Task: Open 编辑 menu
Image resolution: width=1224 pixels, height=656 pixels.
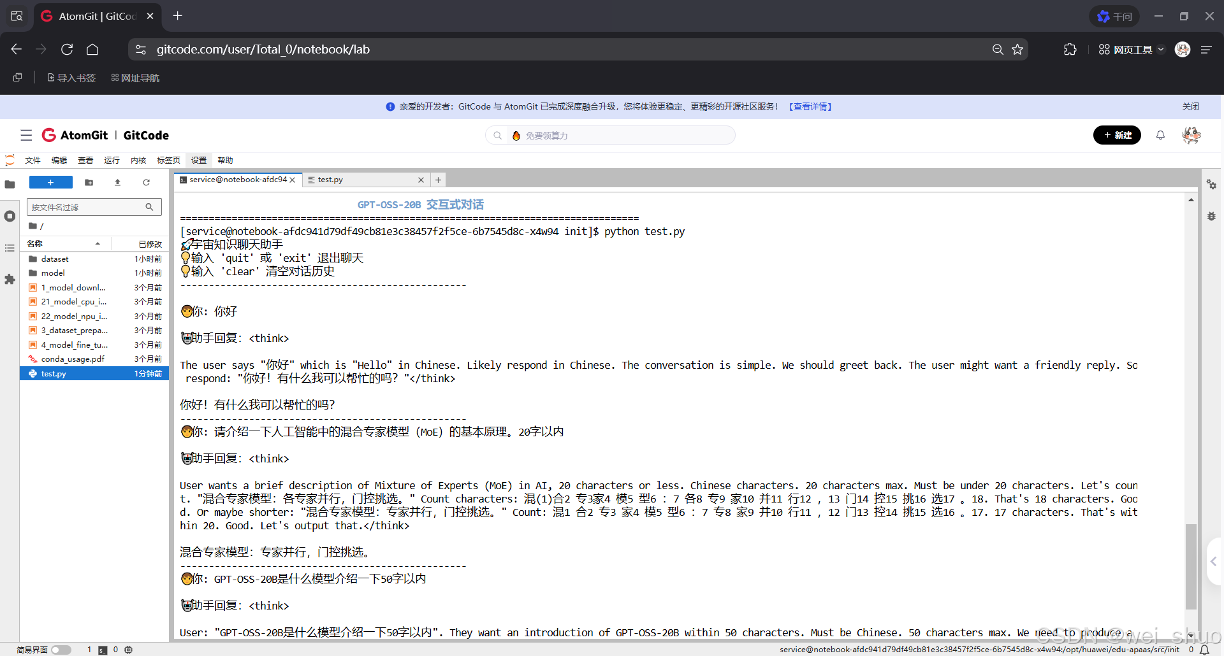Action: point(59,160)
